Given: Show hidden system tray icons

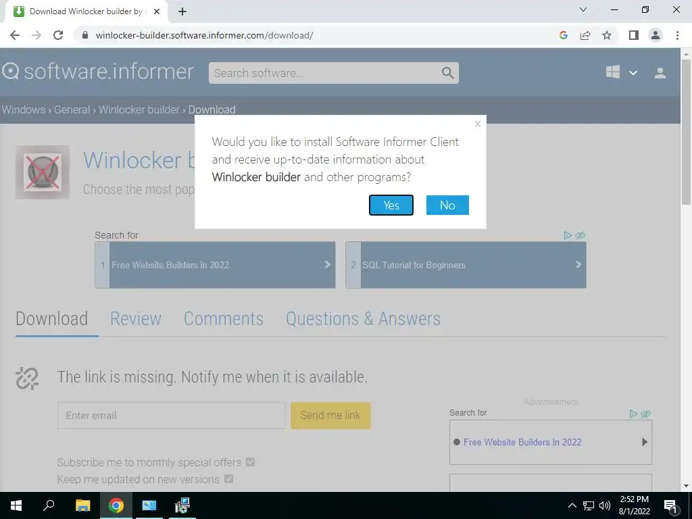Looking at the screenshot, I should click(x=572, y=505).
